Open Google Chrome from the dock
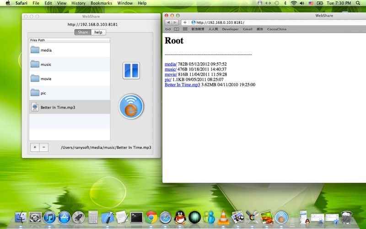 (151, 217)
